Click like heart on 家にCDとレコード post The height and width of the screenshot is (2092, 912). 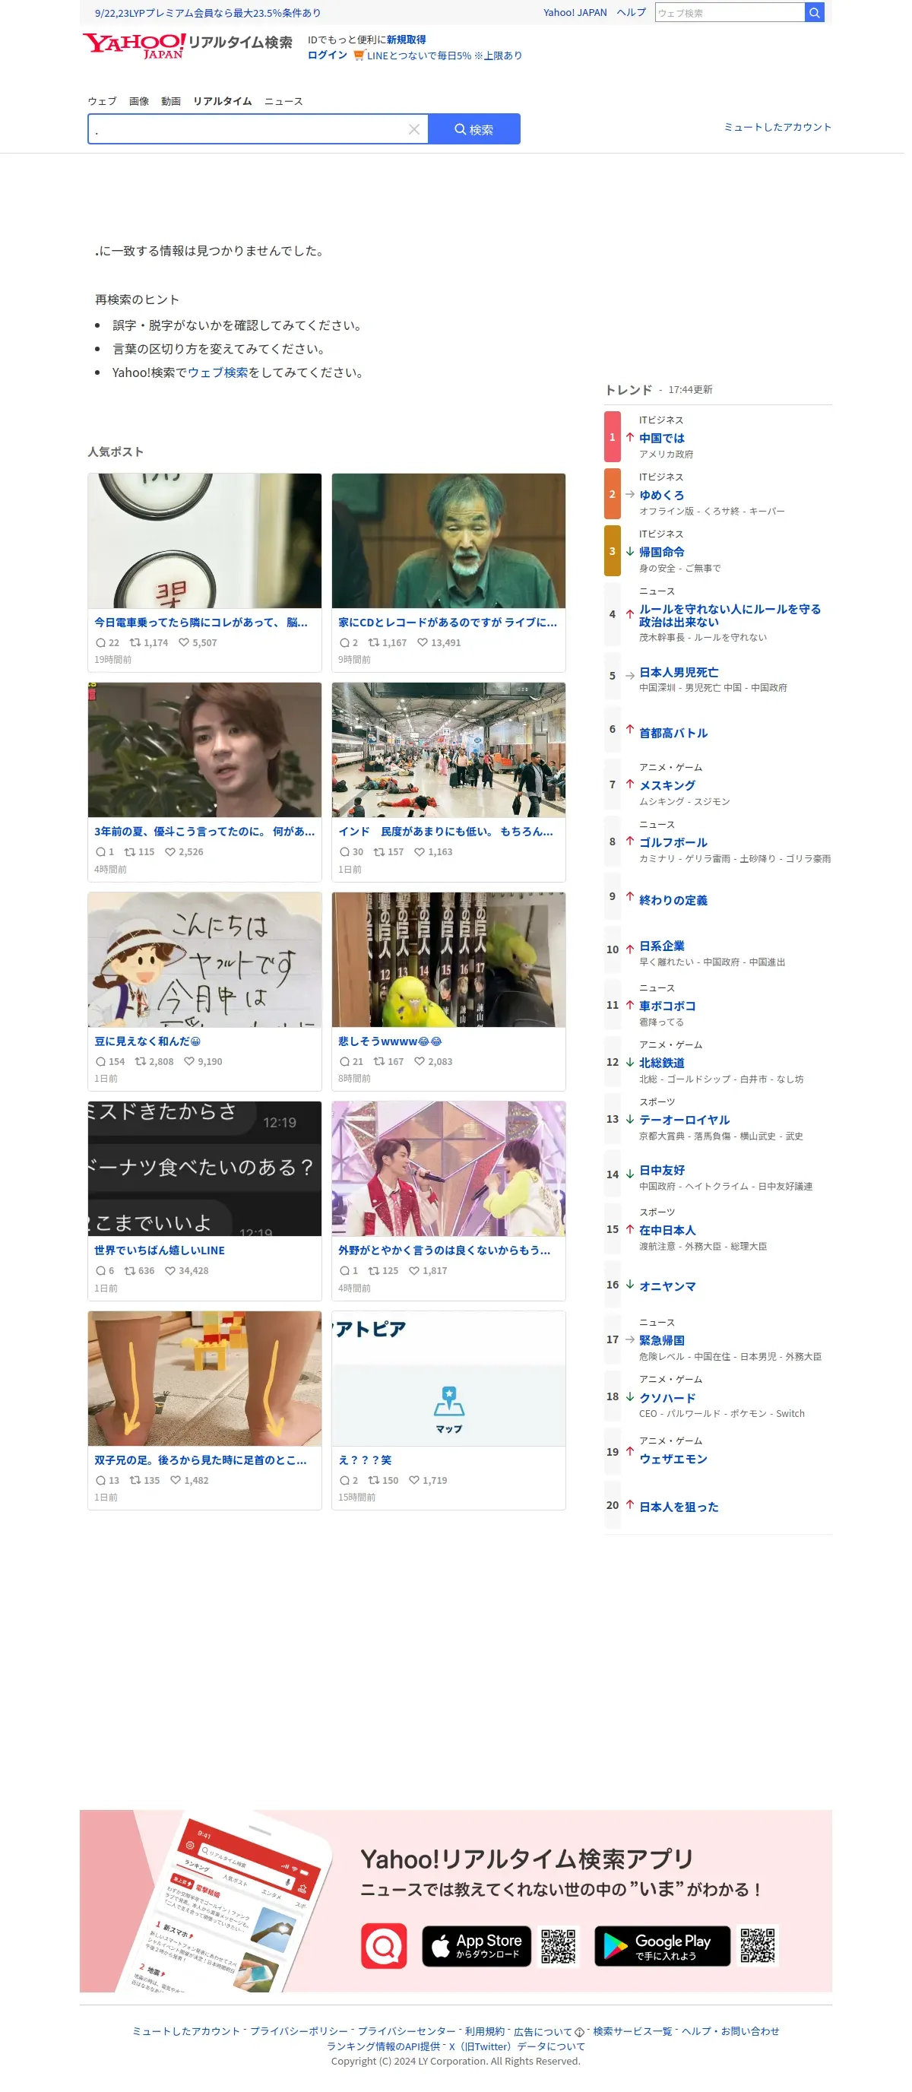423,642
